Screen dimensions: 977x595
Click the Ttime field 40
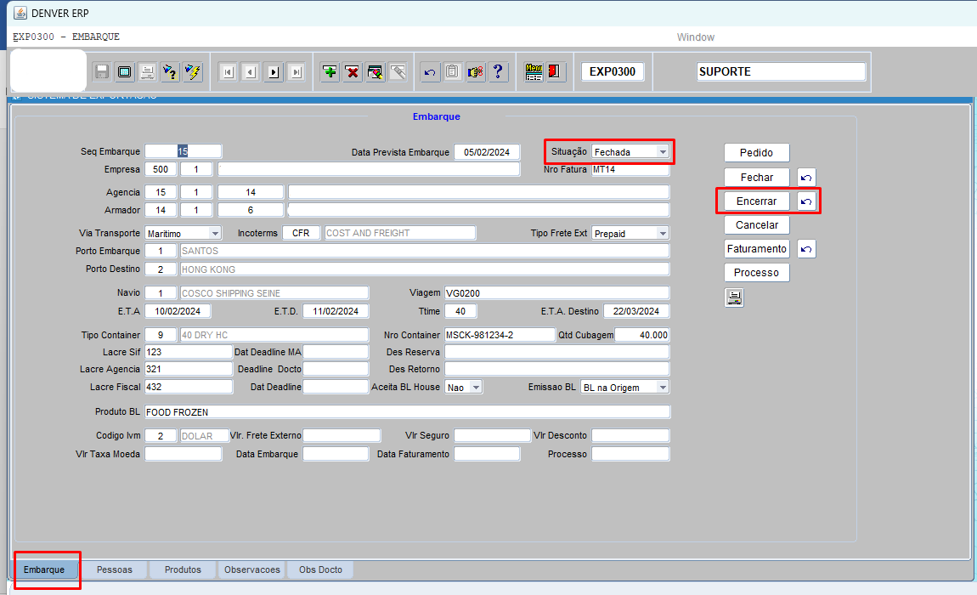[x=460, y=311]
